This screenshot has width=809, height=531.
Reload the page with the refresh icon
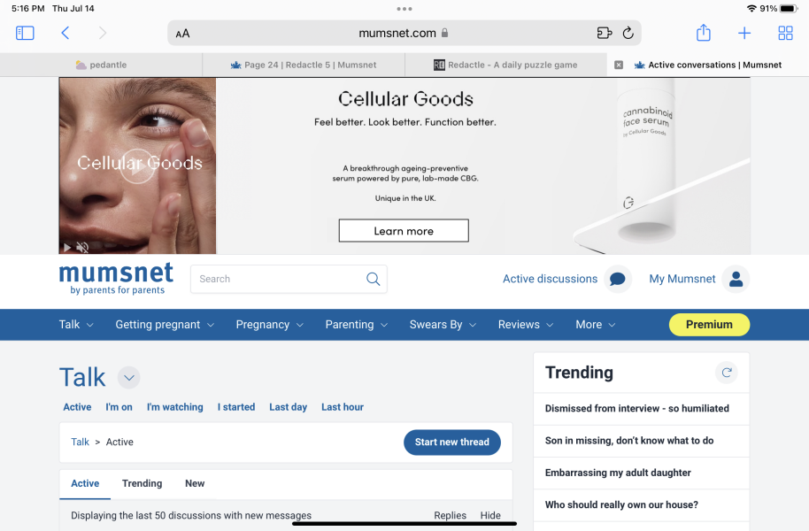pos(628,33)
